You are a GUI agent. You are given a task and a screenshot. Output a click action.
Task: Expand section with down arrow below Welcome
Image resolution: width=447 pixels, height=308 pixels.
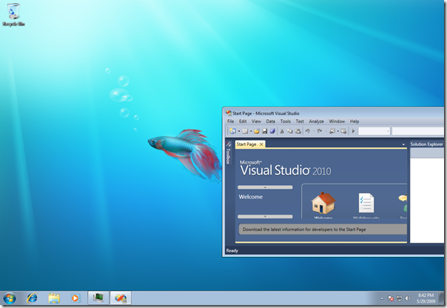pos(265,217)
